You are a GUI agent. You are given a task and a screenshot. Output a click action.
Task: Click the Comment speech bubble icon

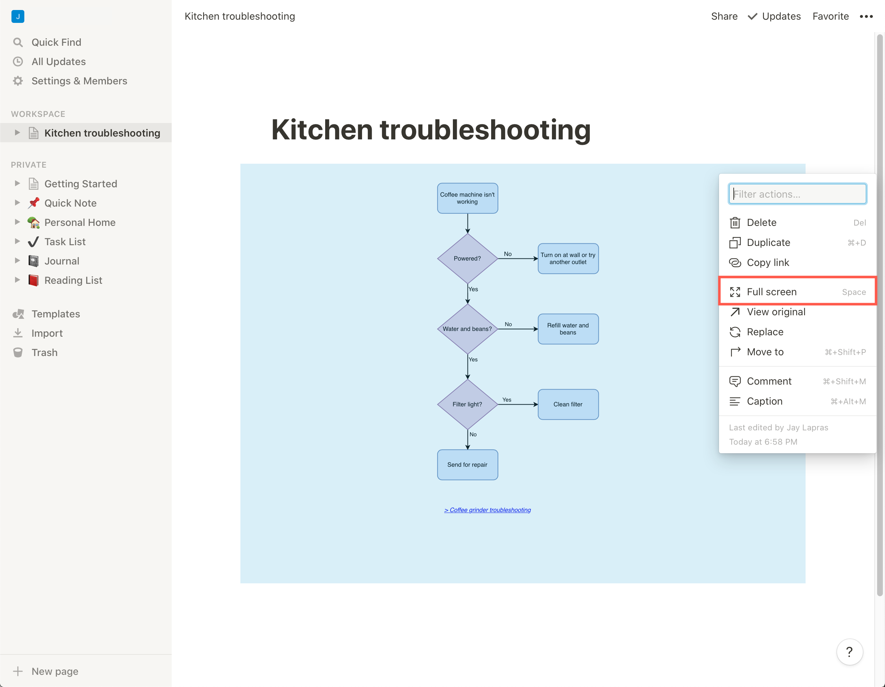pyautogui.click(x=735, y=381)
